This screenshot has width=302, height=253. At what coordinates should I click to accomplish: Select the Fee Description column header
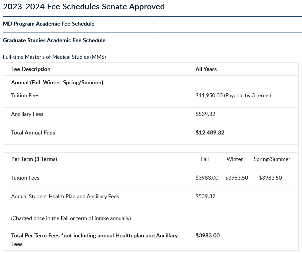point(31,69)
